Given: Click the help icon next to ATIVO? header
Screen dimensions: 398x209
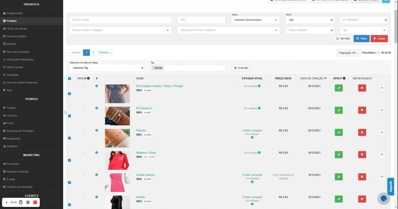Looking at the screenshot, I should 344,78.
